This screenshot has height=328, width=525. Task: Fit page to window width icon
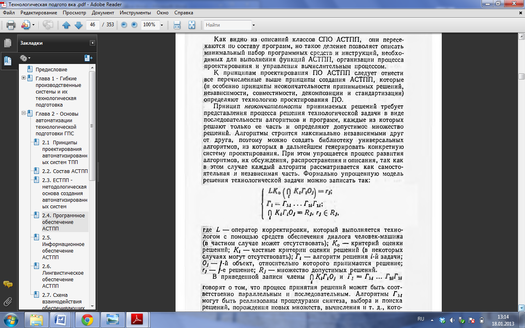click(177, 25)
